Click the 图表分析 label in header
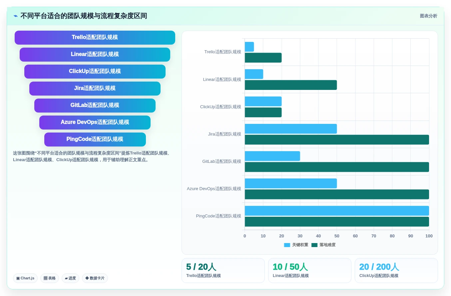Viewport: 451px width, 296px height. click(x=428, y=16)
